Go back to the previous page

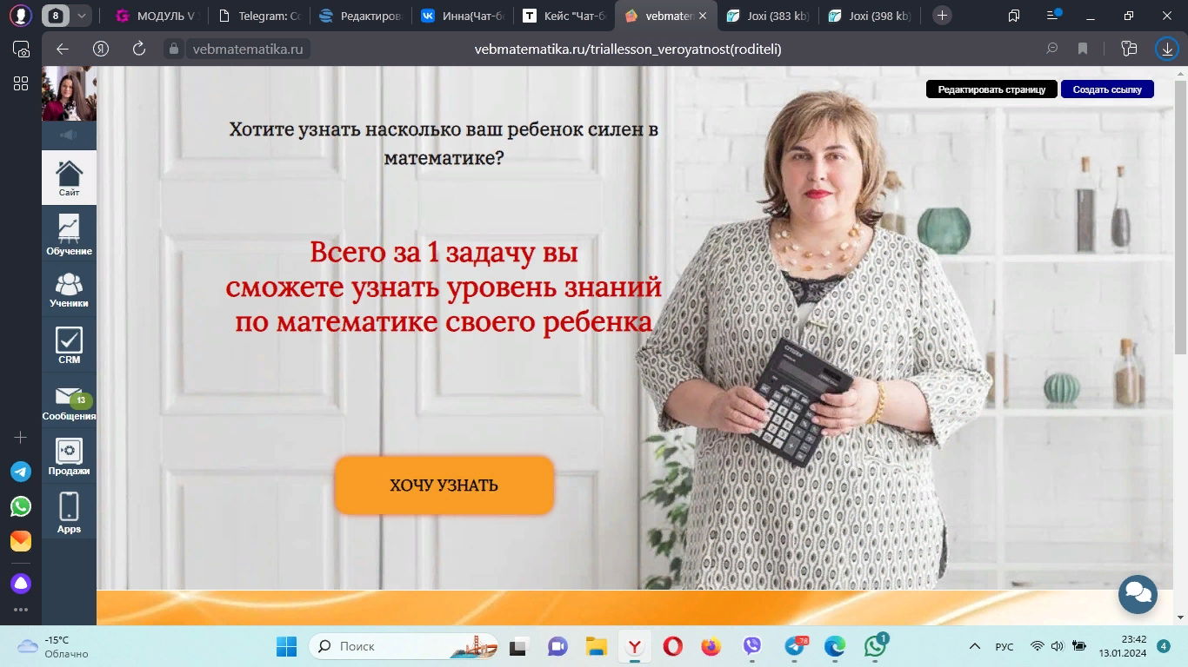tap(62, 49)
